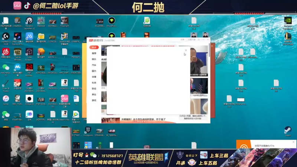Launch 网易云音乐 desktop icon

click(x=6, y=52)
